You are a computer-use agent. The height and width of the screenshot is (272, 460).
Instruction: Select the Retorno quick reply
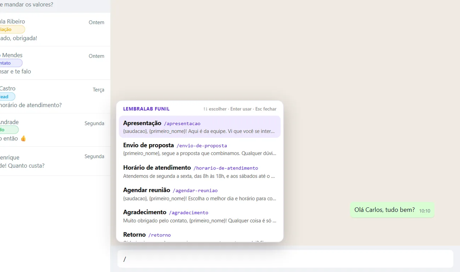point(200,235)
